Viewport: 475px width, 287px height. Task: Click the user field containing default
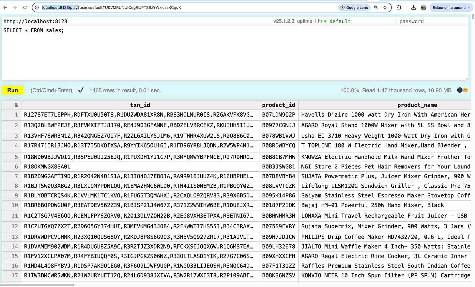click(363, 22)
